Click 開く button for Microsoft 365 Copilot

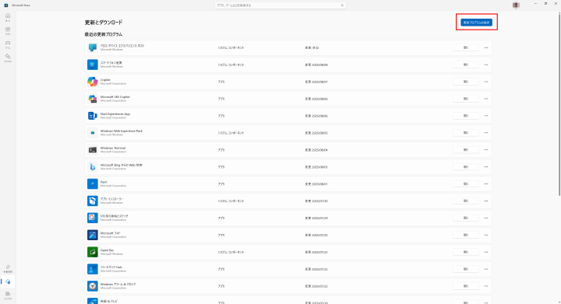[466, 99]
